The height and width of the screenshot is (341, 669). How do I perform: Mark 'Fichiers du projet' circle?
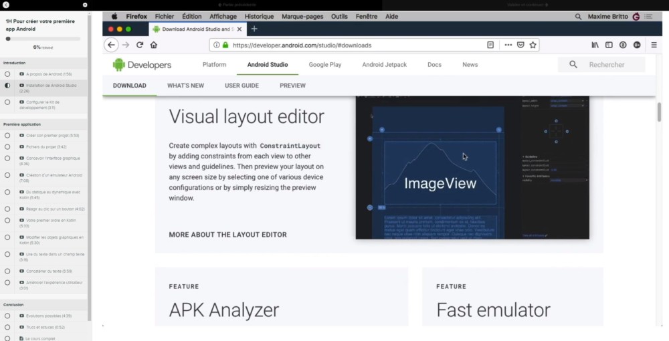coord(7,146)
